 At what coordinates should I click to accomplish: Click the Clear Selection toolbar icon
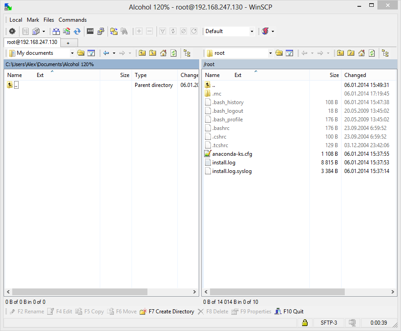coord(184,31)
